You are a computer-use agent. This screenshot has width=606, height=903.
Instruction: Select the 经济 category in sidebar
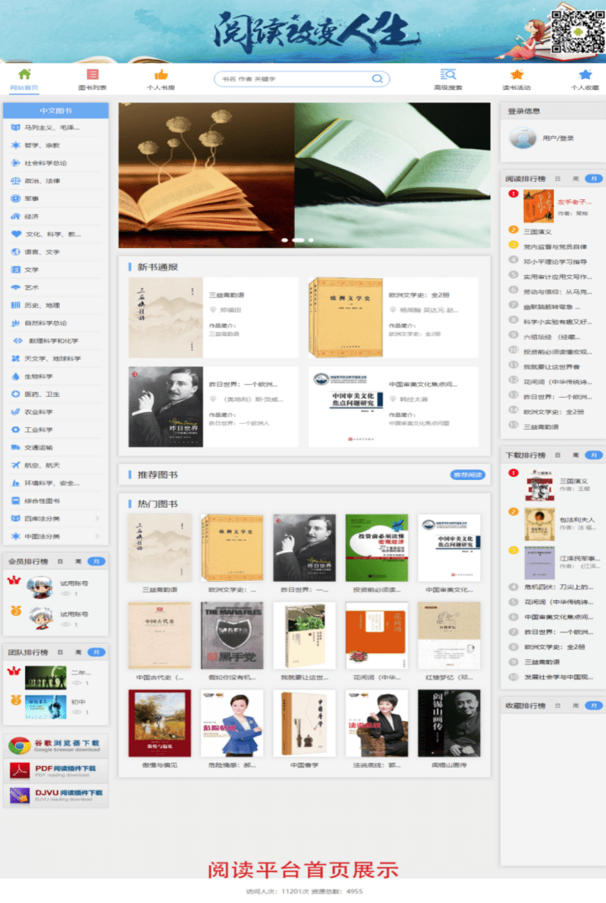click(x=31, y=216)
